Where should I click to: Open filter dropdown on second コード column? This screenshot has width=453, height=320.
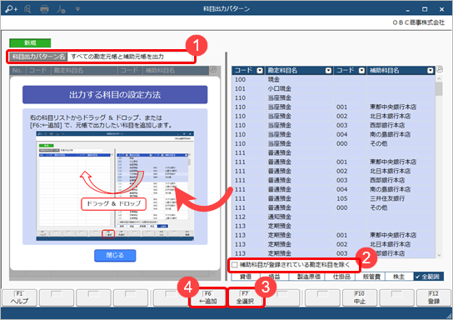(361, 71)
